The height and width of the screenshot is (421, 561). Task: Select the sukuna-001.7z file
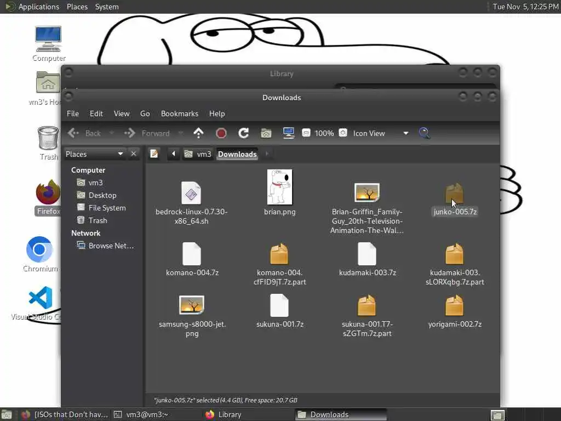pyautogui.click(x=280, y=311)
